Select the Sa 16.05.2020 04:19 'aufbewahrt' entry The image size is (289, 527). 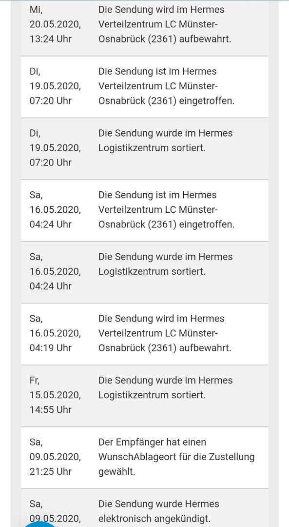[145, 334]
